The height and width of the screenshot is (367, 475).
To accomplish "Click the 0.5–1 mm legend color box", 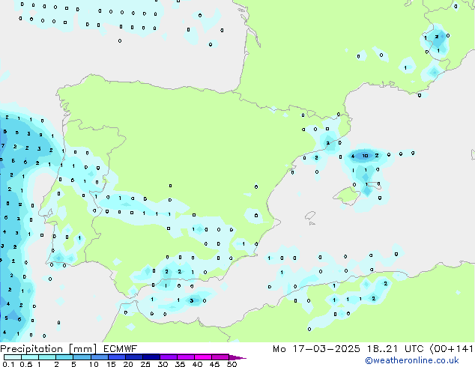I will point(30,357).
